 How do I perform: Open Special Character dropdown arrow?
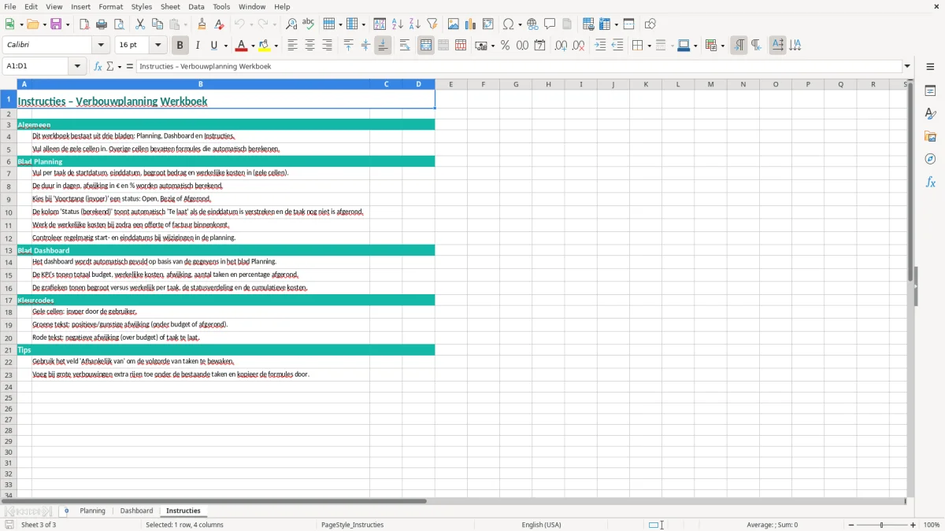coord(520,24)
